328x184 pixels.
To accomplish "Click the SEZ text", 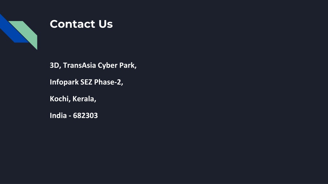I will [x=86, y=82].
